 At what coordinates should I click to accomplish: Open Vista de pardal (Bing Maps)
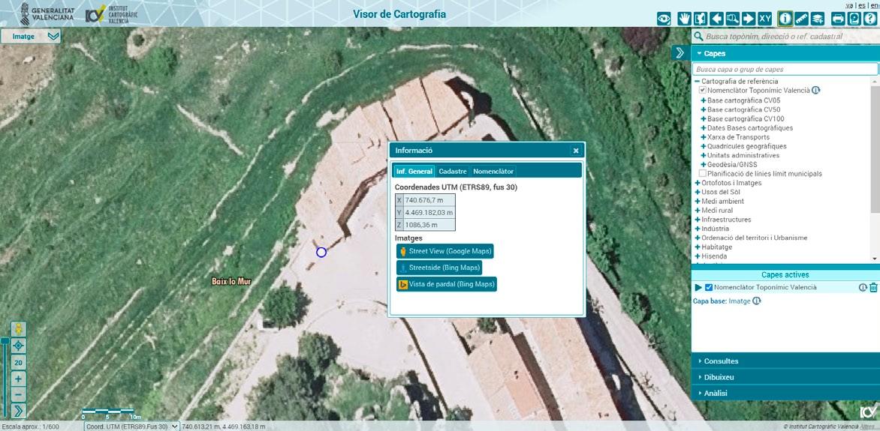pos(446,284)
